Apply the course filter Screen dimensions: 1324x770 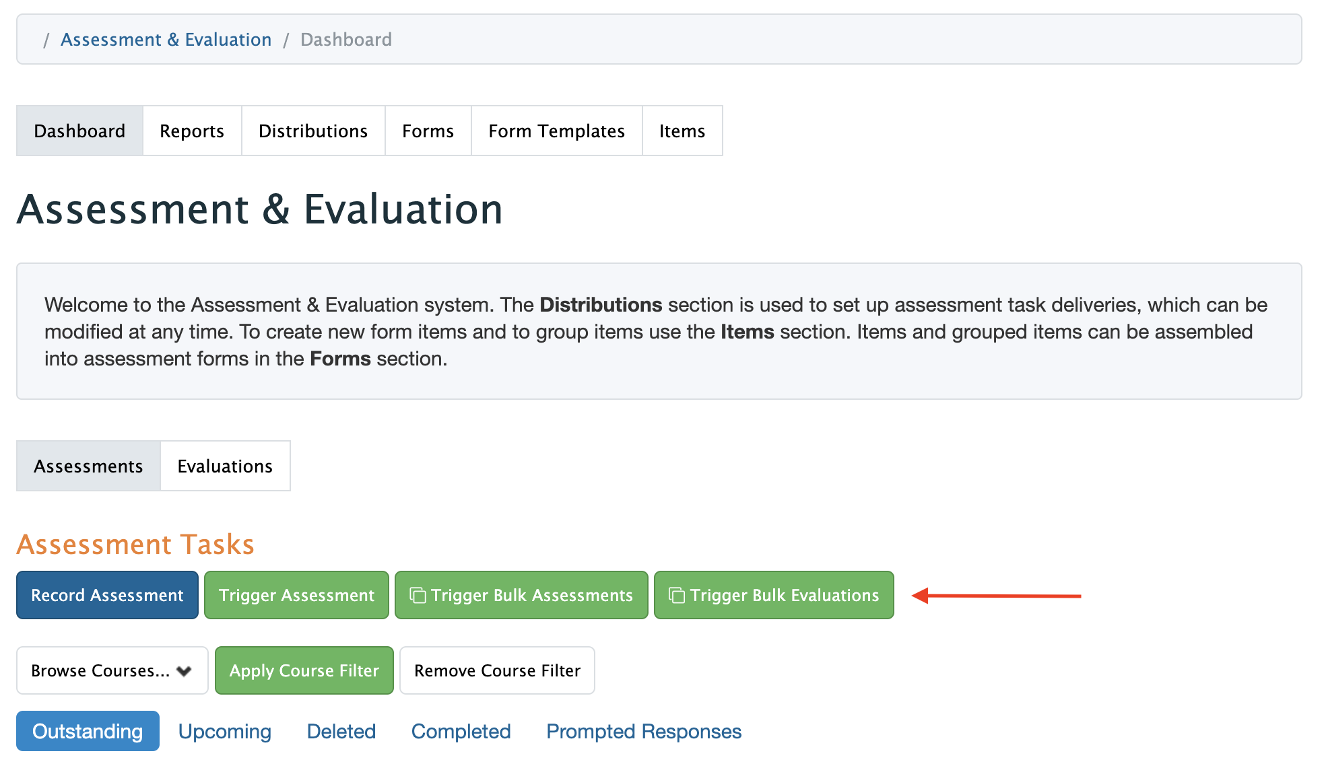304,670
